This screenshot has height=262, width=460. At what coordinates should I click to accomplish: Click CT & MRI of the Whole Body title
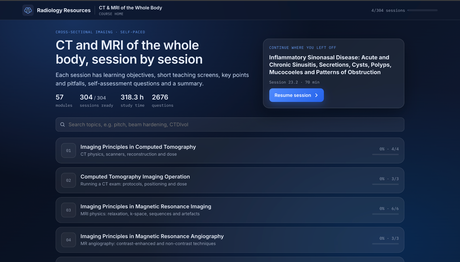pyautogui.click(x=131, y=8)
